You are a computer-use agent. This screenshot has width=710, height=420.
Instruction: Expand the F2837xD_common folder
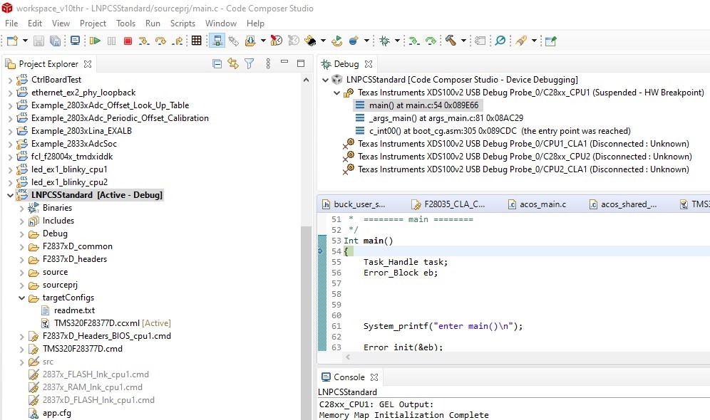21,246
